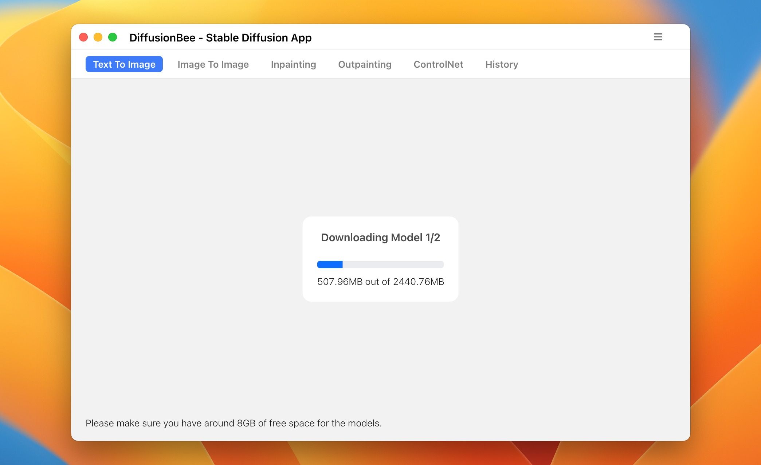
Task: Minimize the DiffusionBee window
Action: click(x=98, y=37)
